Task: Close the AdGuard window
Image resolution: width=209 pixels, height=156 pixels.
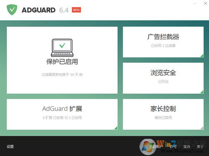Action: coord(205,4)
